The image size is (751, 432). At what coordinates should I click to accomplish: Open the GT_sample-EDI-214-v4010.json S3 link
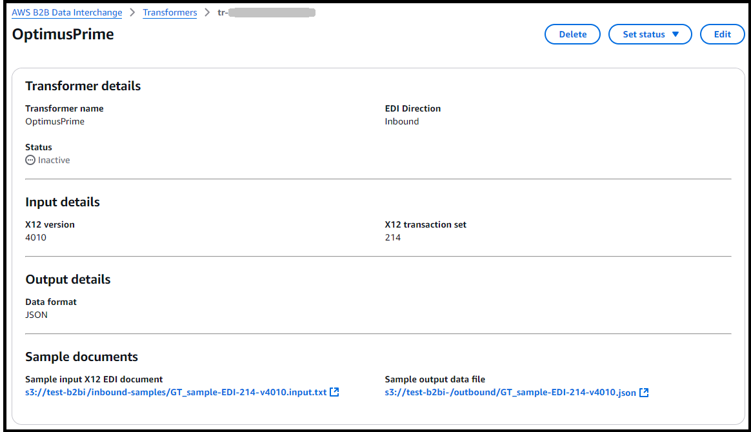(510, 392)
